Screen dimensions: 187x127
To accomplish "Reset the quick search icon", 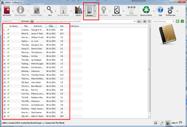I will click(x=145, y=21).
